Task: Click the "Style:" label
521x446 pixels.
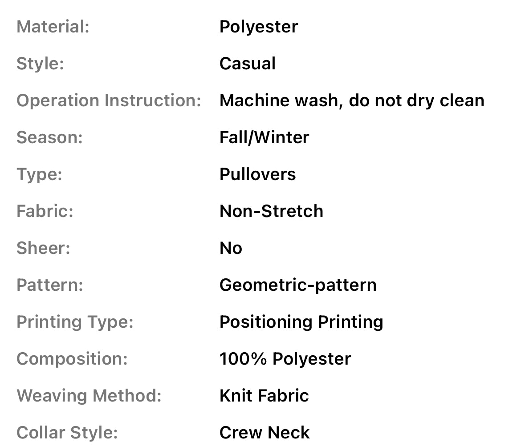Action: (40, 64)
